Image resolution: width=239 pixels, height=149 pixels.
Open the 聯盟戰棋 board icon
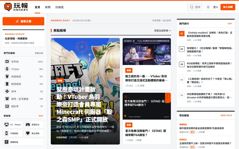pos(7,84)
